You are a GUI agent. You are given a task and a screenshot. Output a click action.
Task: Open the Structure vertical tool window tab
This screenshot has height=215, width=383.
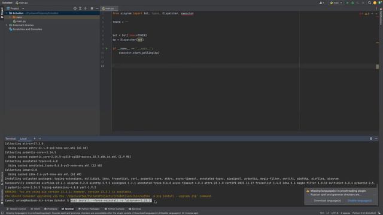[2, 178]
